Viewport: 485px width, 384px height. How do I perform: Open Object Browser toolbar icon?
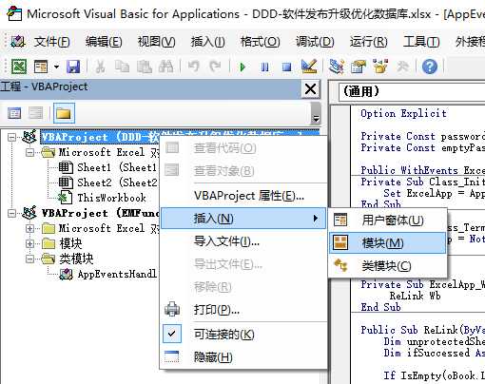coord(380,67)
